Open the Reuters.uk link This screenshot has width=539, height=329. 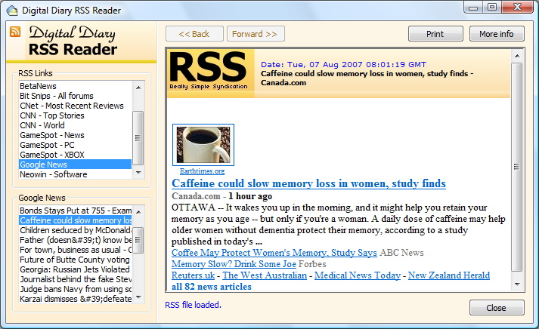tap(194, 275)
